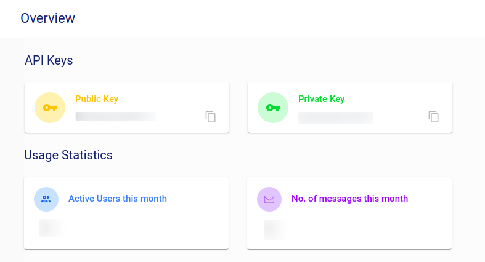Reveal the blurred messages count
The height and width of the screenshot is (262, 485).
[x=276, y=229]
